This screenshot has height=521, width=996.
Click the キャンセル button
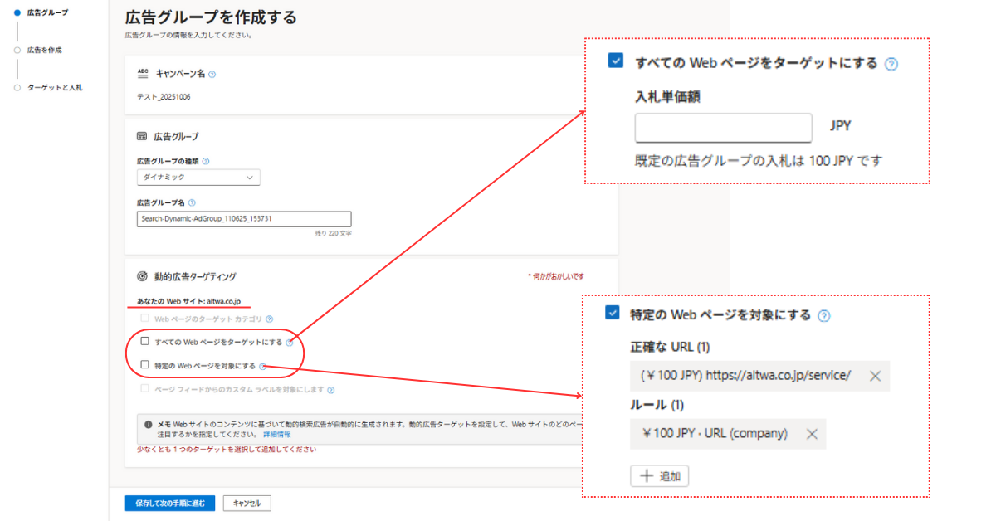(x=247, y=504)
